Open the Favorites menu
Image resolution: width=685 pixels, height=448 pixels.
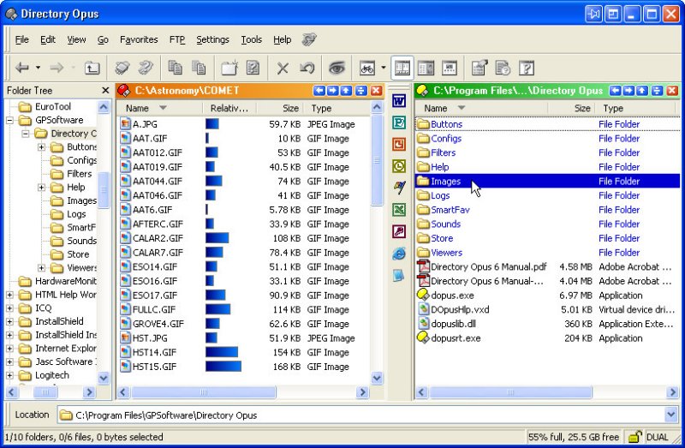coord(139,39)
